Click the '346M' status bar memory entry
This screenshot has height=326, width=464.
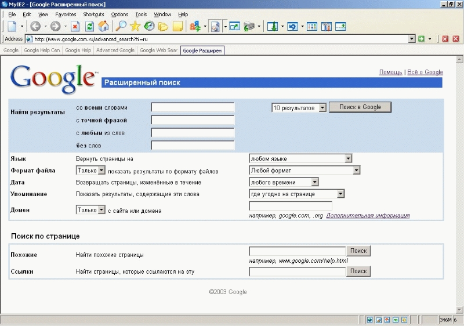pos(445,320)
